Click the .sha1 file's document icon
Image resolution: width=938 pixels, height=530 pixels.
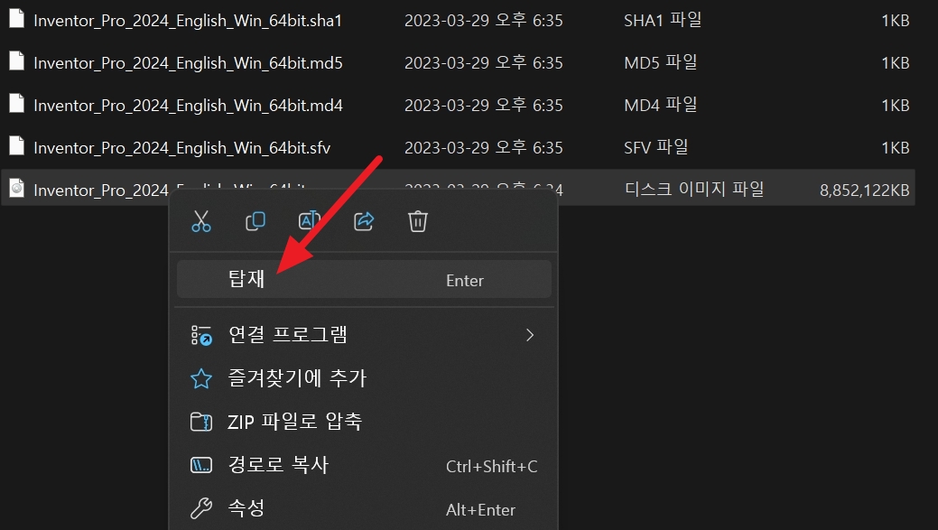pos(17,19)
